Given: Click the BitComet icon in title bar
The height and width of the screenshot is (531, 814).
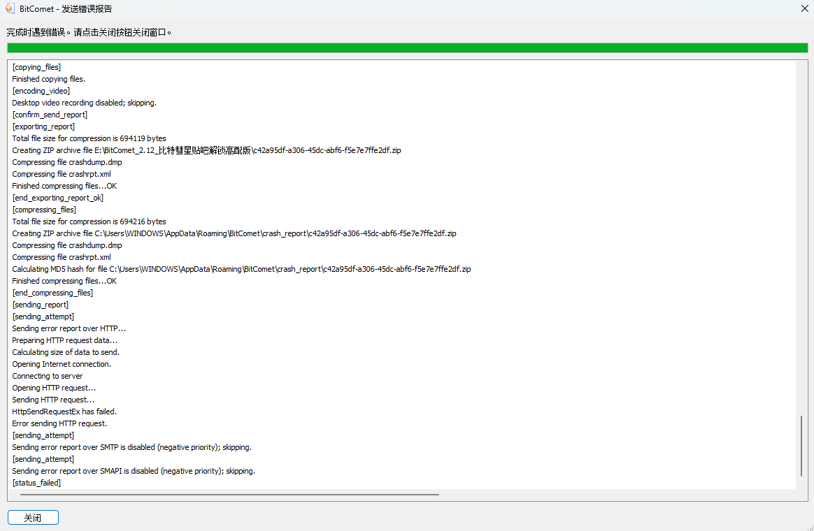Looking at the screenshot, I should (x=9, y=8).
